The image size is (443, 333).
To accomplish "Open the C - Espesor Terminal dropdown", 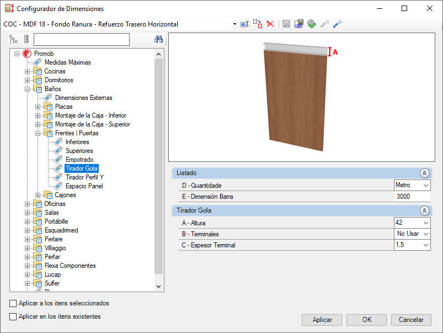I will (x=426, y=245).
